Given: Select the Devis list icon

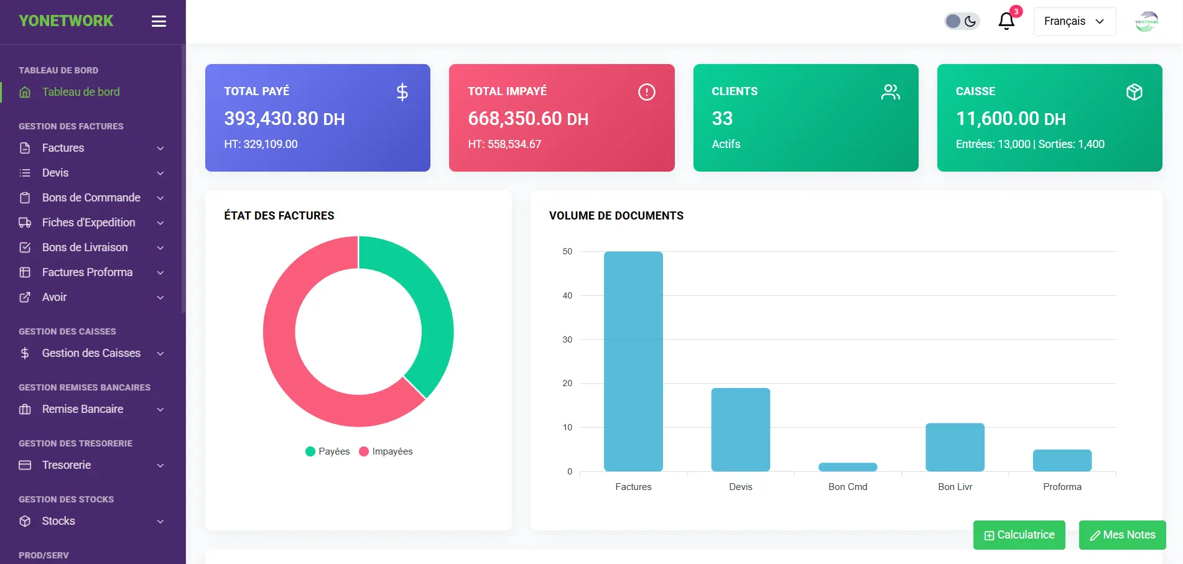Looking at the screenshot, I should [x=25, y=173].
